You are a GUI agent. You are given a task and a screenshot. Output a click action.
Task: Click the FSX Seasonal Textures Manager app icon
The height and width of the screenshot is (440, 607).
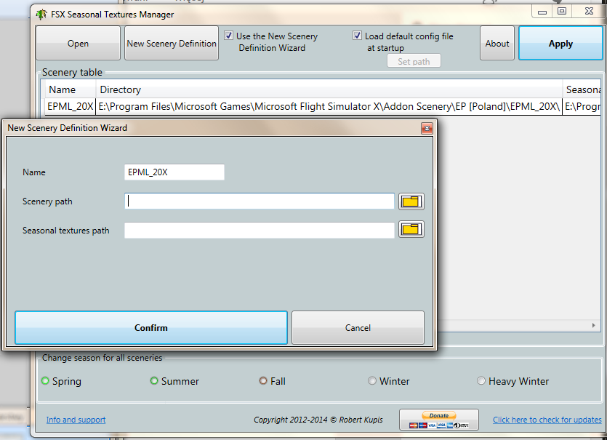point(41,15)
